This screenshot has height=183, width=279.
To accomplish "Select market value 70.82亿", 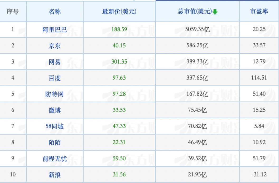I will [197, 126].
